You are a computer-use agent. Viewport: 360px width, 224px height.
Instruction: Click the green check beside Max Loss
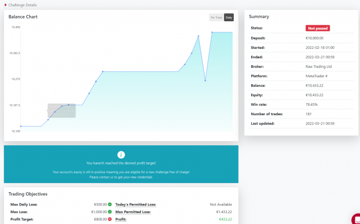110,211
